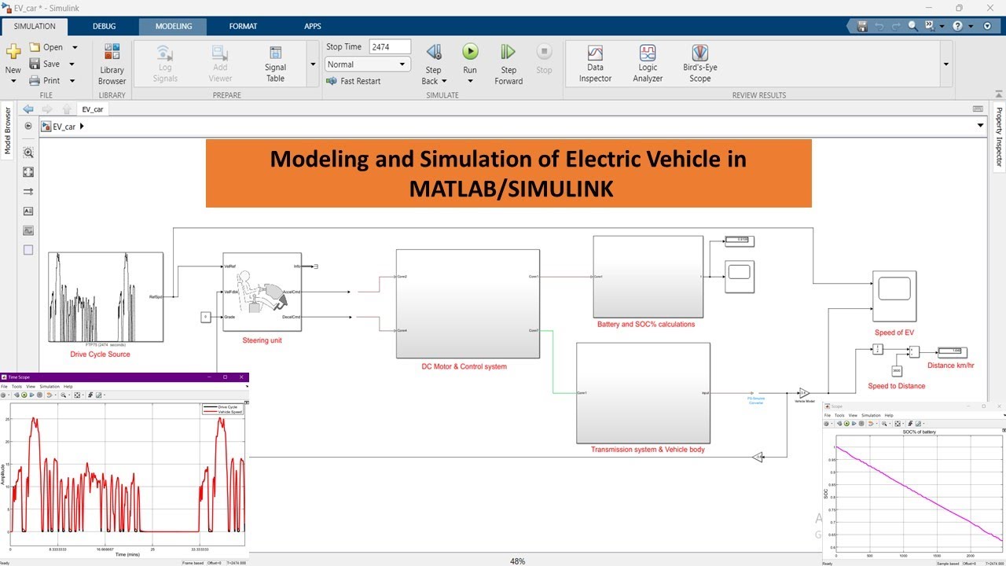Open the Property Inspector side panel
The height and width of the screenshot is (566, 1006).
tap(999, 136)
